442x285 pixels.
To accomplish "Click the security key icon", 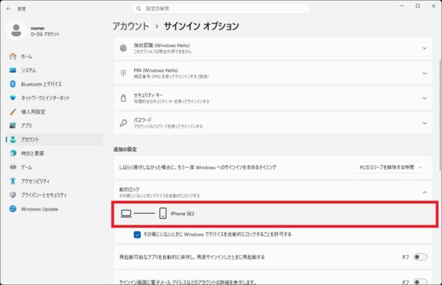I will (123, 98).
